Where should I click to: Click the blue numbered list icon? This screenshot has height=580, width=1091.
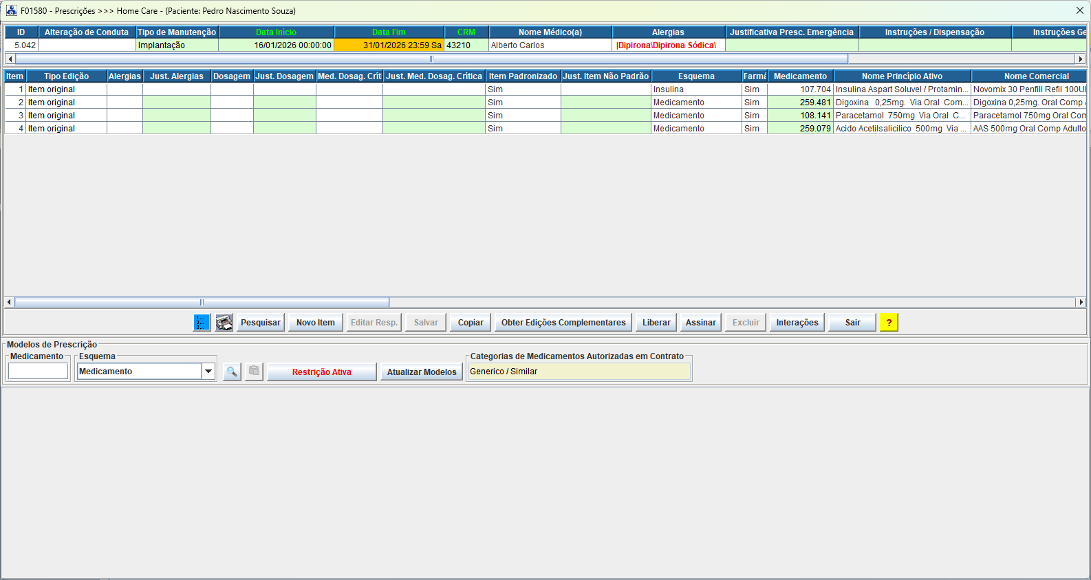coord(202,323)
